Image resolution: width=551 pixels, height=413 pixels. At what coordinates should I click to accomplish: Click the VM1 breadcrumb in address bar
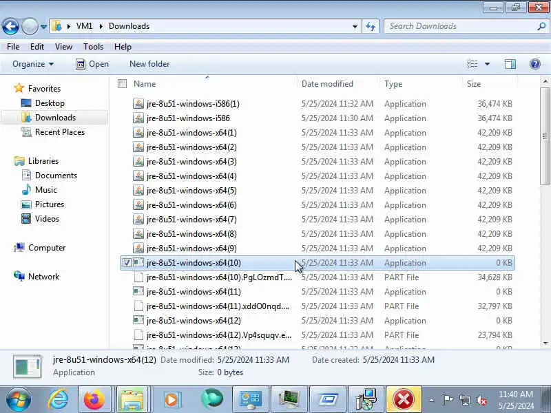coord(84,26)
